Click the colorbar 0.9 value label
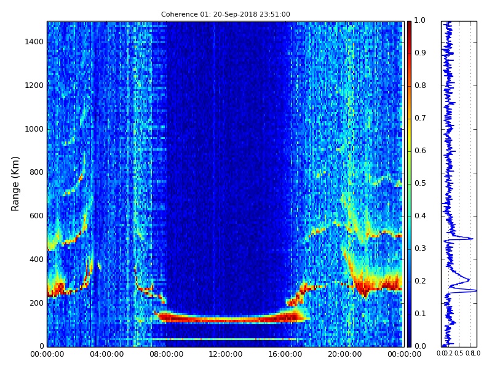492x369 pixels. point(420,53)
